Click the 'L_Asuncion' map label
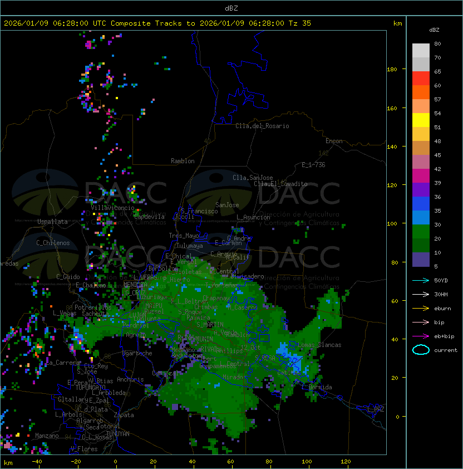463x469 pixels. click(x=253, y=217)
